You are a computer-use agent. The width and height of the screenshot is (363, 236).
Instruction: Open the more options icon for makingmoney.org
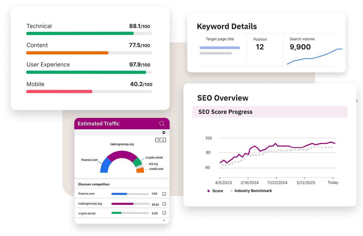tap(164, 204)
